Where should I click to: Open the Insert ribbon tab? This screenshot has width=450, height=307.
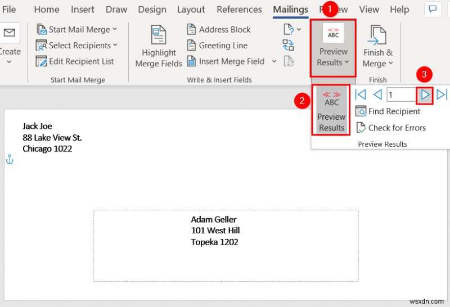[x=82, y=10]
